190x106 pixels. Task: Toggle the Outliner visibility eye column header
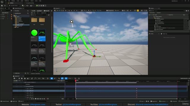click(149, 15)
